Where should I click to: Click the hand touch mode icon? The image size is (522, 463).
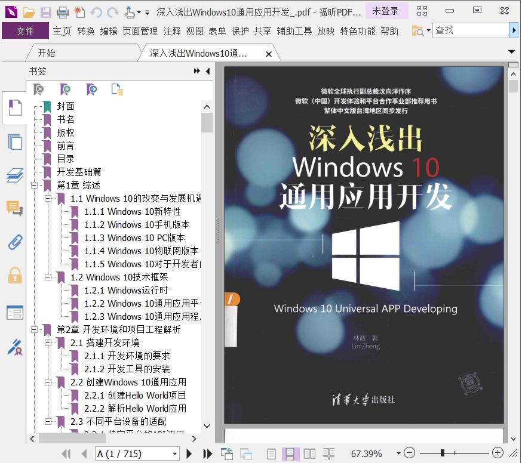coord(130,13)
